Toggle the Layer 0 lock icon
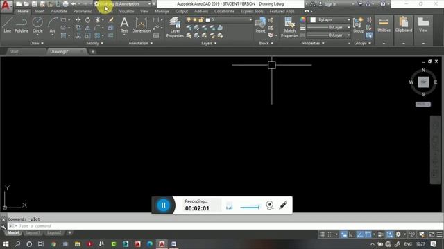Viewport: 444px width, 249px height. click(x=200, y=20)
